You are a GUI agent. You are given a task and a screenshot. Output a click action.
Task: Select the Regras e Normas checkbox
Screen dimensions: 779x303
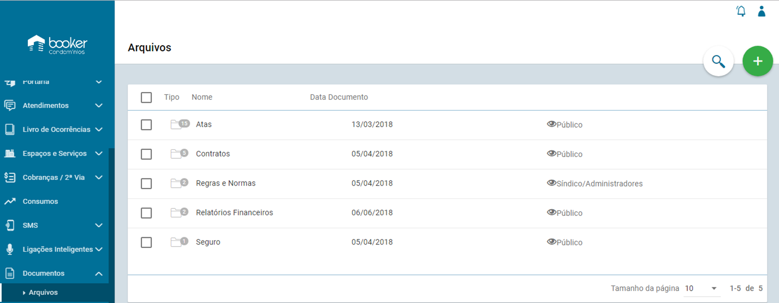pos(146,184)
